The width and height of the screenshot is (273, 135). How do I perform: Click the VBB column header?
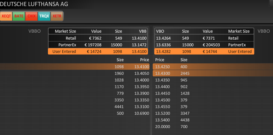pyautogui.click(x=143, y=31)
